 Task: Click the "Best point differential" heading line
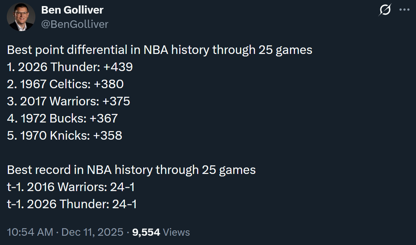point(160,50)
